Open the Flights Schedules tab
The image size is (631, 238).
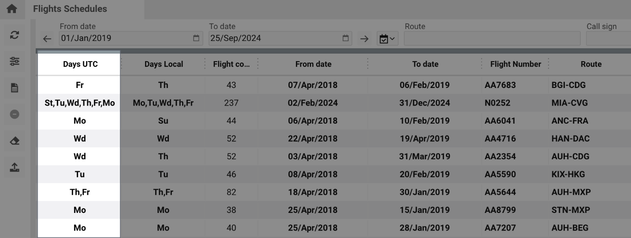pos(70,9)
